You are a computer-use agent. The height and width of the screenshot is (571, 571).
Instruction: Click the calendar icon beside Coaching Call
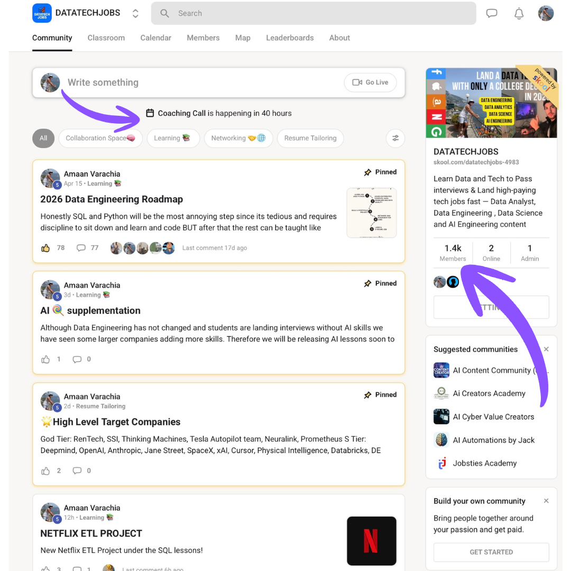(x=150, y=113)
